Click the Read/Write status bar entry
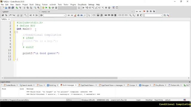This screenshot has width=191, height=107. [158, 100]
